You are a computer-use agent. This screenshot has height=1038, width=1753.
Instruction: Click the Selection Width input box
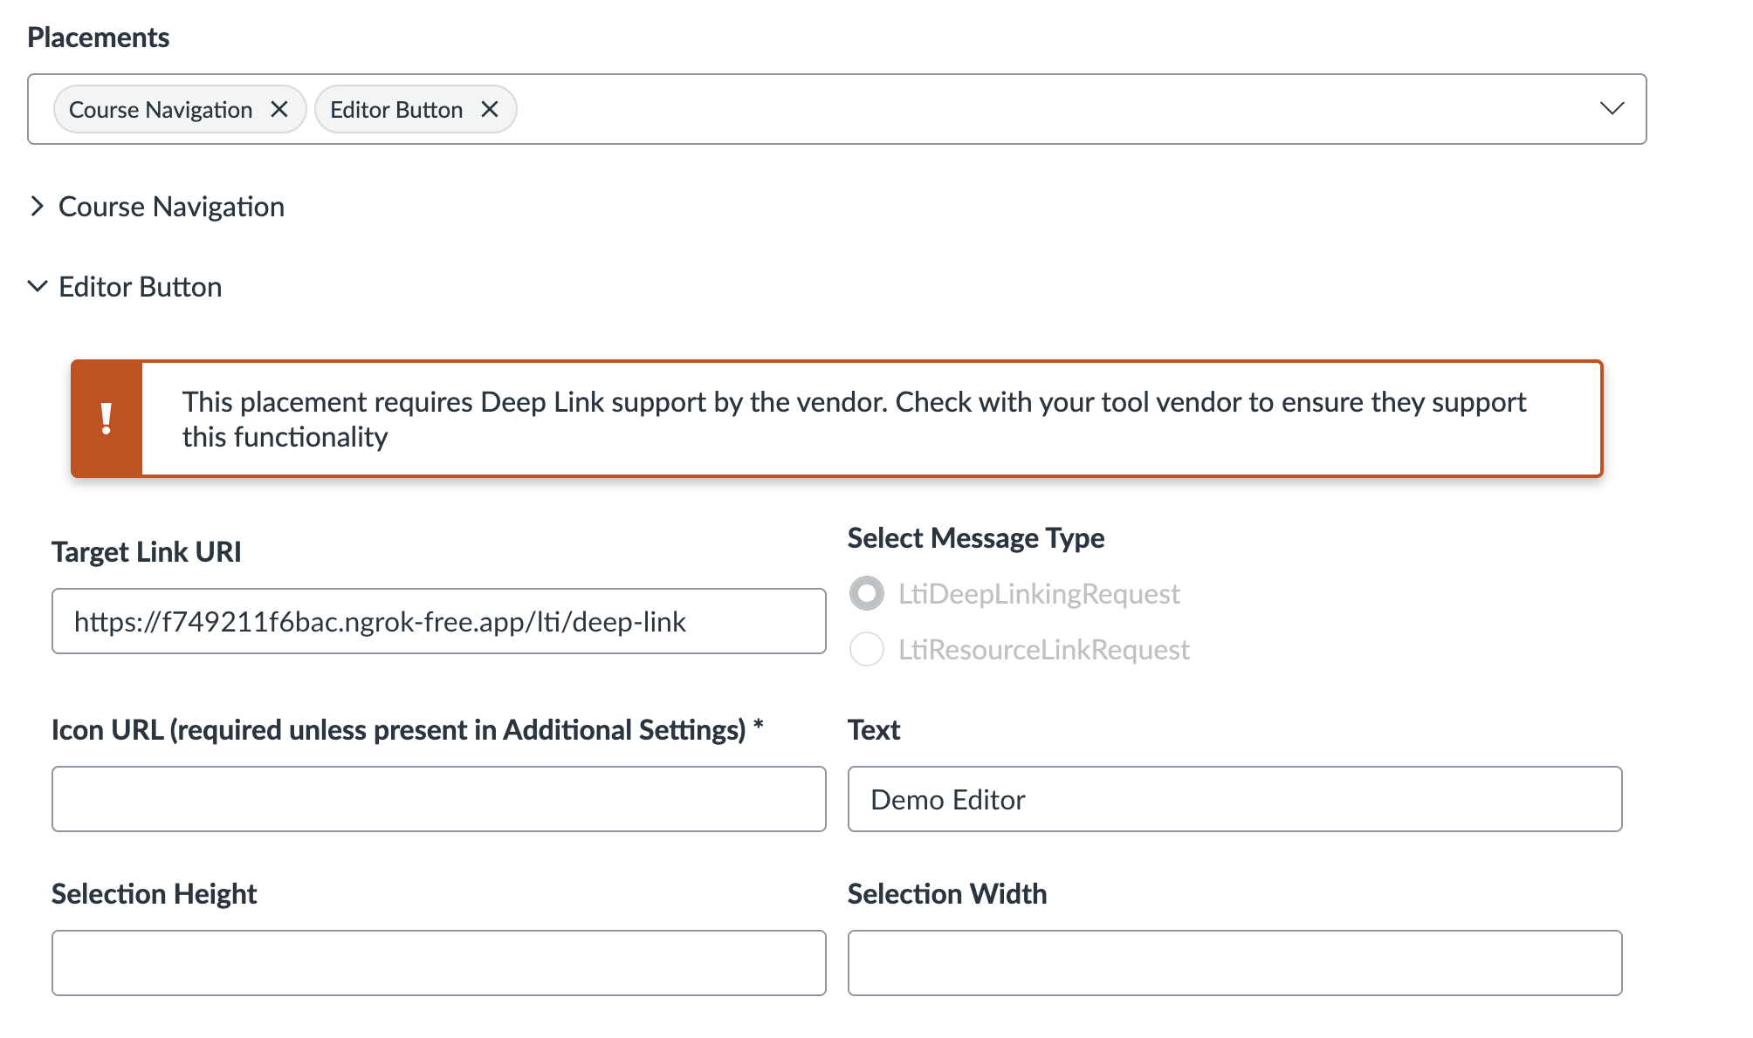point(1234,962)
